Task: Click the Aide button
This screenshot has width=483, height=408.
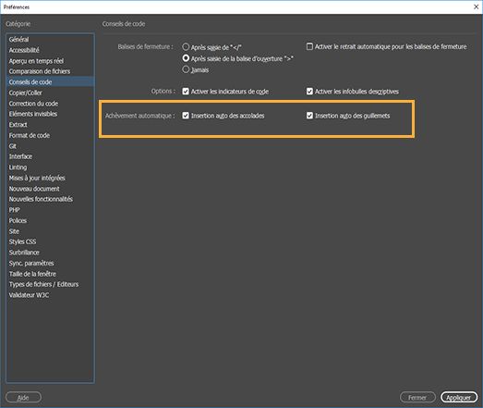Action: [23, 397]
